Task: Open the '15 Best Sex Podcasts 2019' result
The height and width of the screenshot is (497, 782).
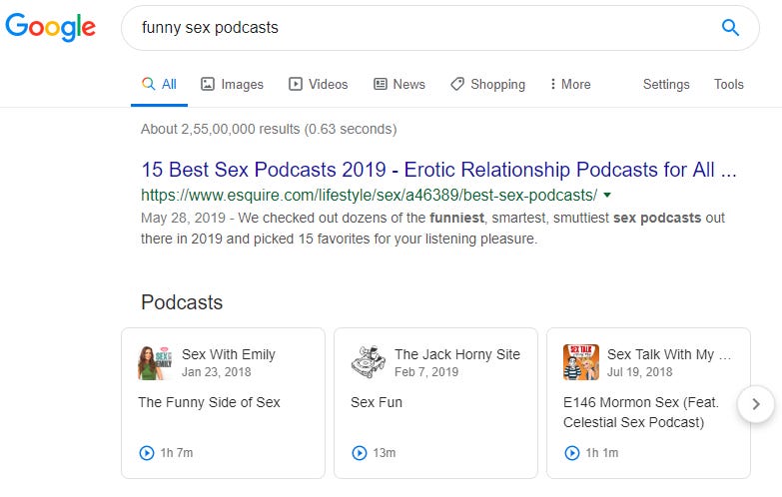Action: (438, 170)
